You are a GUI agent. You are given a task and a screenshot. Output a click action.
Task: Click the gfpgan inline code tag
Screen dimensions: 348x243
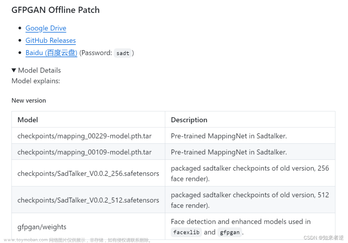(x=230, y=232)
